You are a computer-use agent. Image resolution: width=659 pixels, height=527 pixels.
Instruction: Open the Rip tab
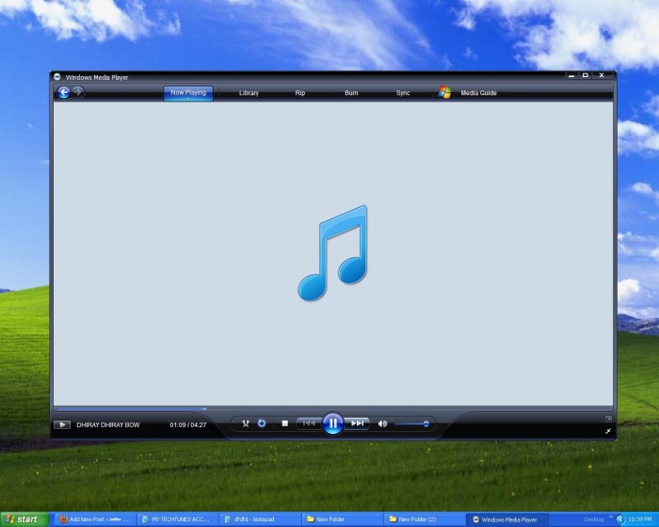300,93
